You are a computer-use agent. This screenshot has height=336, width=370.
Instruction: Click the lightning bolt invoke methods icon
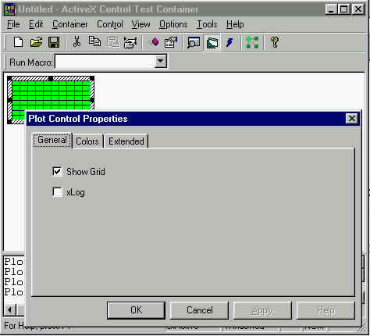pos(229,42)
